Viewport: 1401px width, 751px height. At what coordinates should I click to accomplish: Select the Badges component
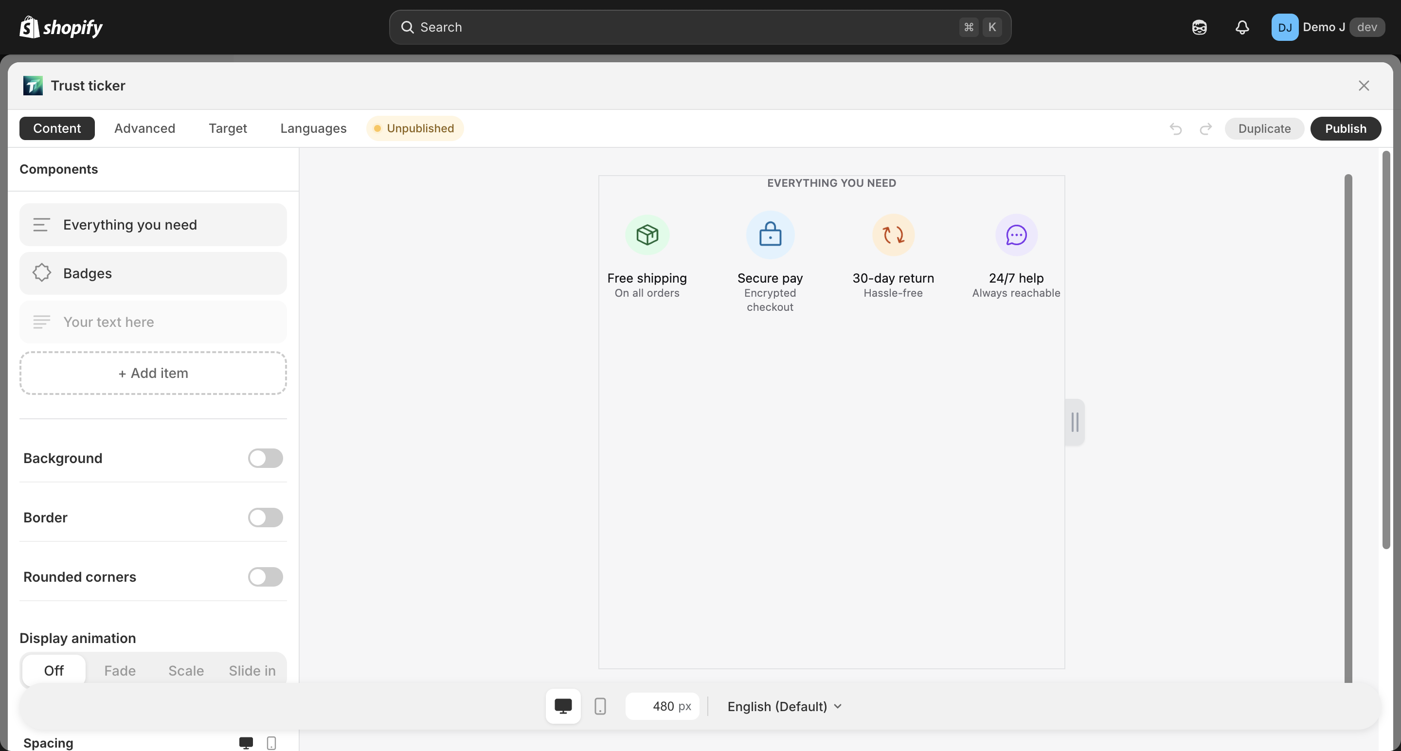tap(153, 273)
